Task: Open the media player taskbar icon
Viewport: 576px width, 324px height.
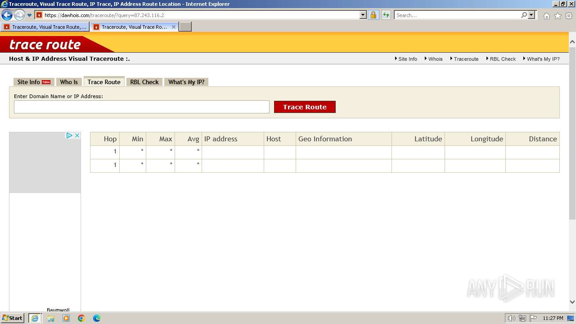Action: click(x=66, y=318)
